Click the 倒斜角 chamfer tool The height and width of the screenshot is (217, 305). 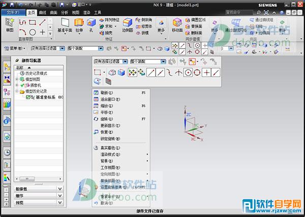[144, 20]
